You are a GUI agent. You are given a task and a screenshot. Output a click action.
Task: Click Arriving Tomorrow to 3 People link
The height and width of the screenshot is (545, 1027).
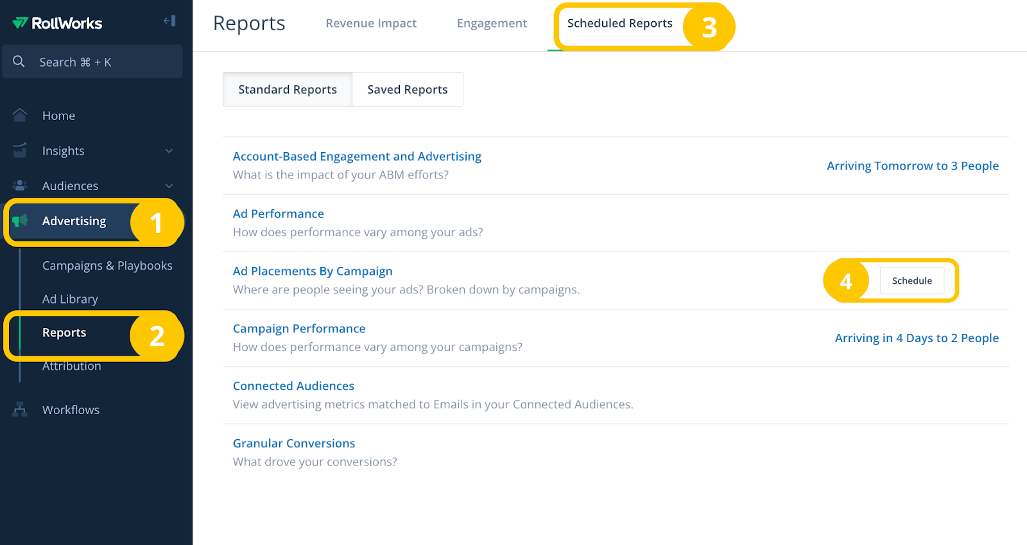click(912, 166)
